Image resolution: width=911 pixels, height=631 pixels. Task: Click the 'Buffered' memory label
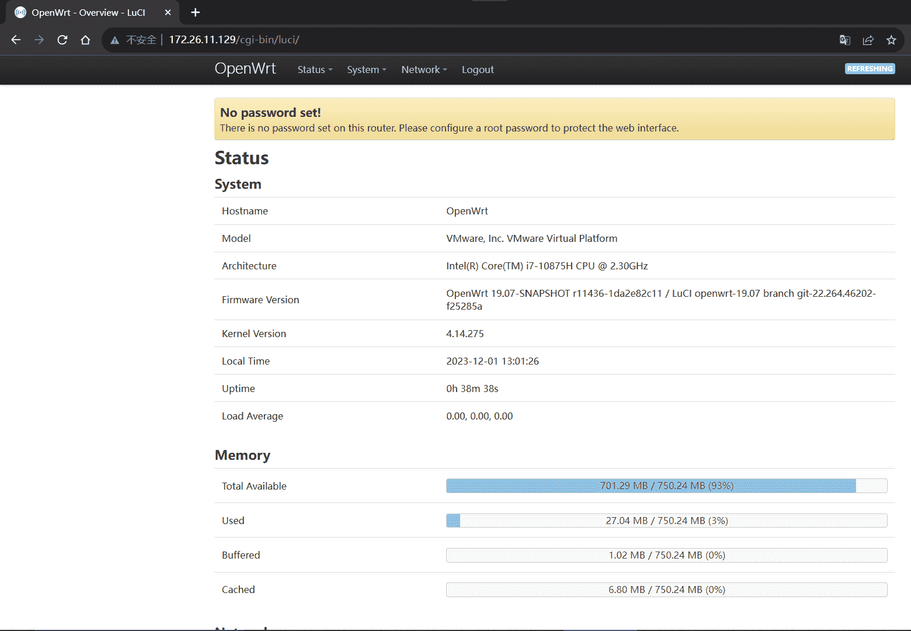click(x=241, y=555)
